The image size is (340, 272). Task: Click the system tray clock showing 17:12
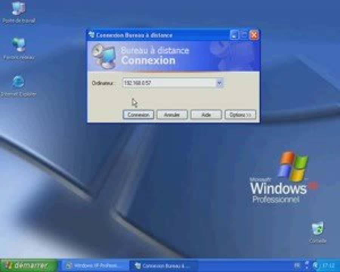click(x=328, y=266)
